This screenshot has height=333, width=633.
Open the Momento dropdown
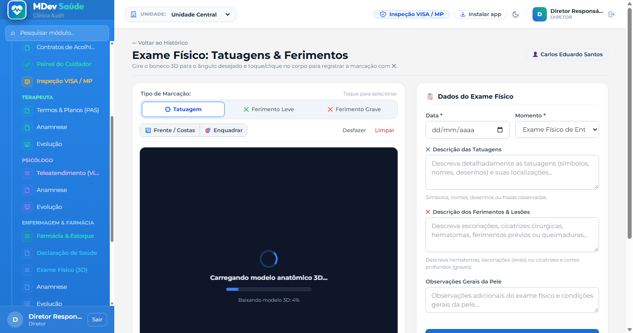coord(557,129)
